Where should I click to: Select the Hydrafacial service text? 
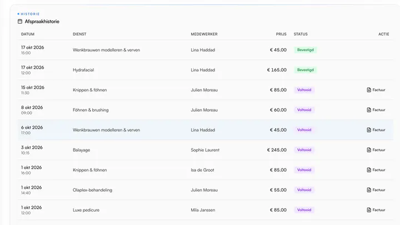[83, 70]
